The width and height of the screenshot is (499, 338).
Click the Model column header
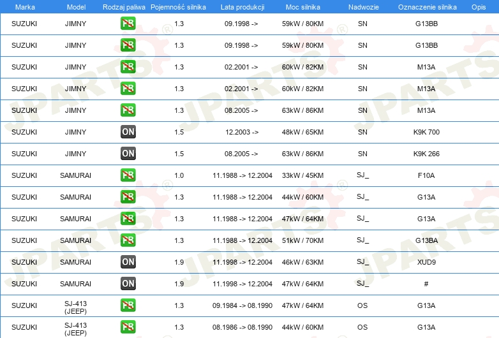point(76,7)
